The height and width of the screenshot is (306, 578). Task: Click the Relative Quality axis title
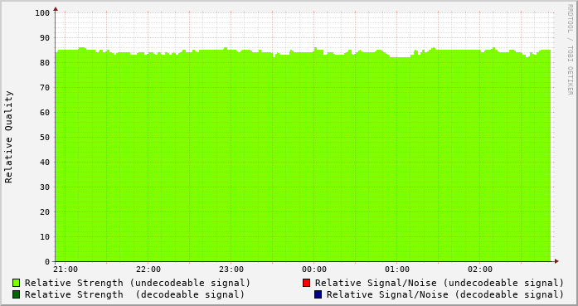[x=8, y=137]
